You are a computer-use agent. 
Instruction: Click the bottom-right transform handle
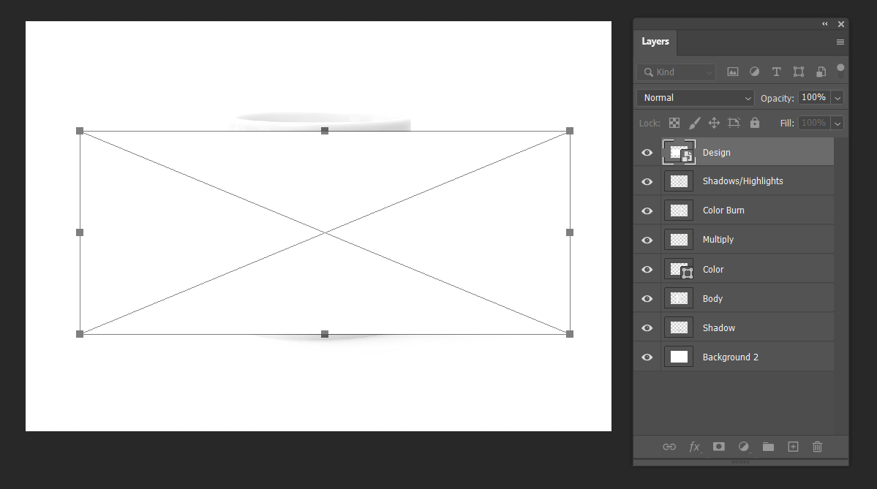pos(569,334)
